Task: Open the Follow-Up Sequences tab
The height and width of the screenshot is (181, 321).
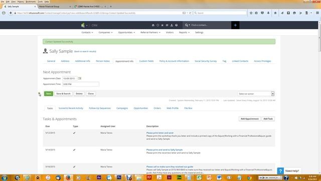Action: (x=100, y=108)
